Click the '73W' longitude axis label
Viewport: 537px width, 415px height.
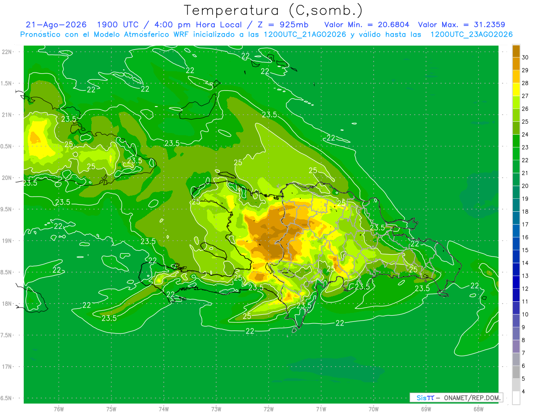[216, 409]
